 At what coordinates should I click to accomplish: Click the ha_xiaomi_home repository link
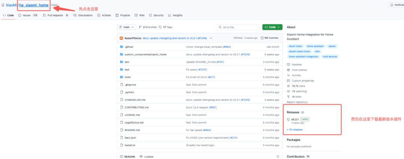pos(34,5)
